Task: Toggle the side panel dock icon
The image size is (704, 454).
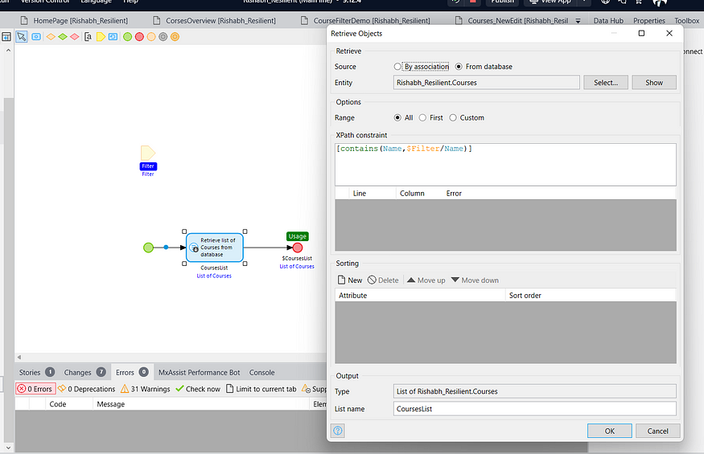Action: pos(6,37)
